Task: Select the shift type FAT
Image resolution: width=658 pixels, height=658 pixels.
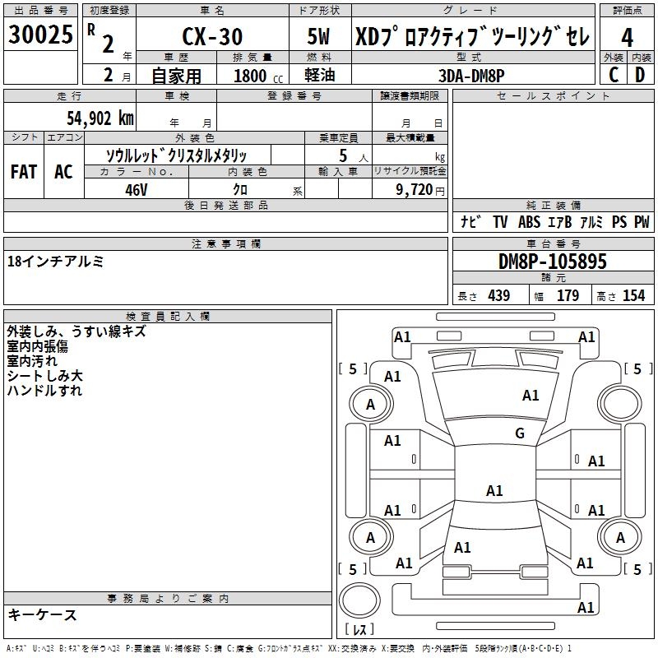Action: point(24,172)
